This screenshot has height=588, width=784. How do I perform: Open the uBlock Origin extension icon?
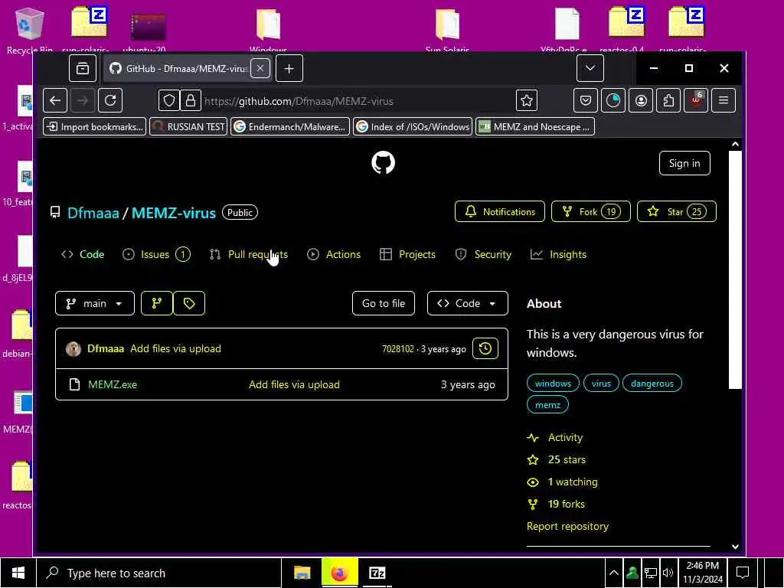click(x=696, y=100)
